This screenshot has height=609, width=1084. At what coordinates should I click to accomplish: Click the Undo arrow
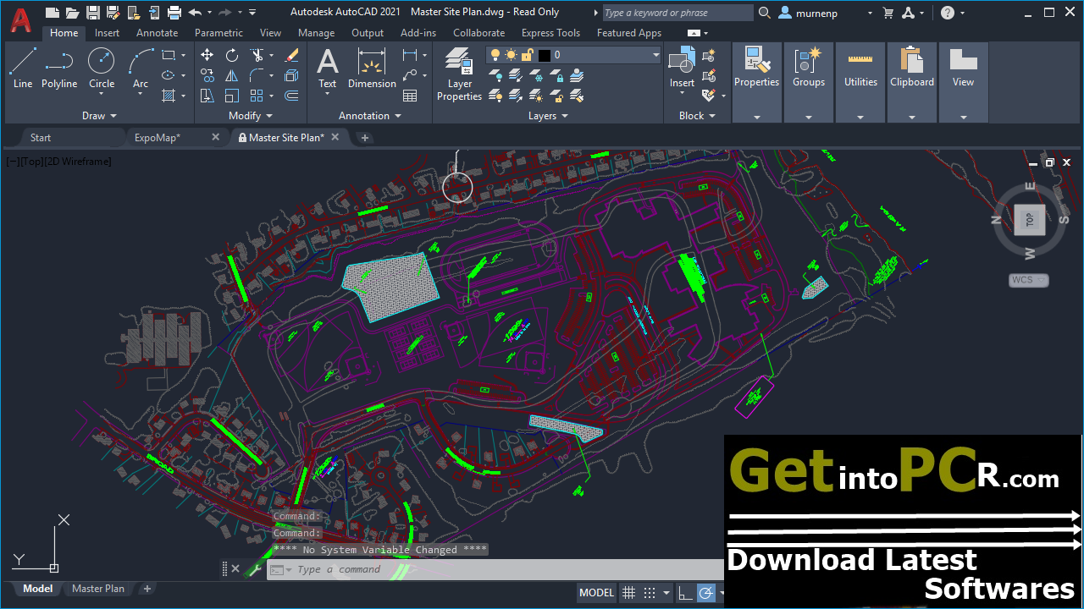click(x=195, y=12)
